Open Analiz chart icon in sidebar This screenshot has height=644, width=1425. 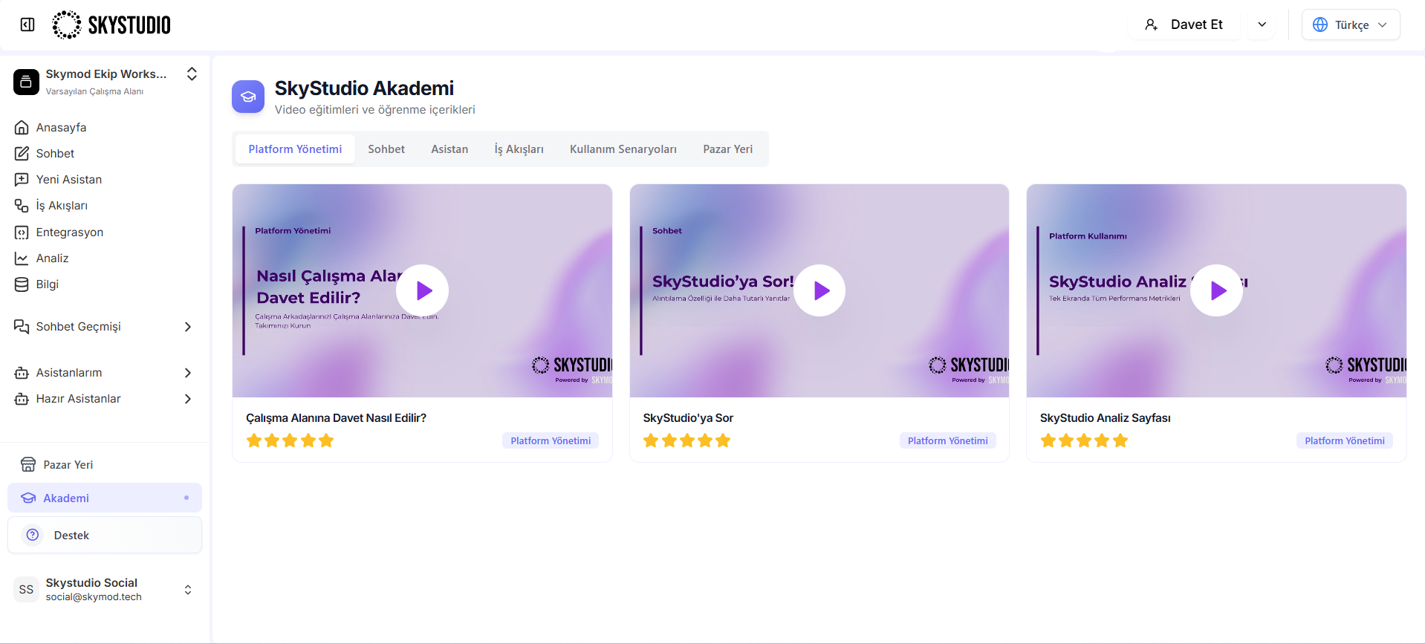click(x=22, y=258)
